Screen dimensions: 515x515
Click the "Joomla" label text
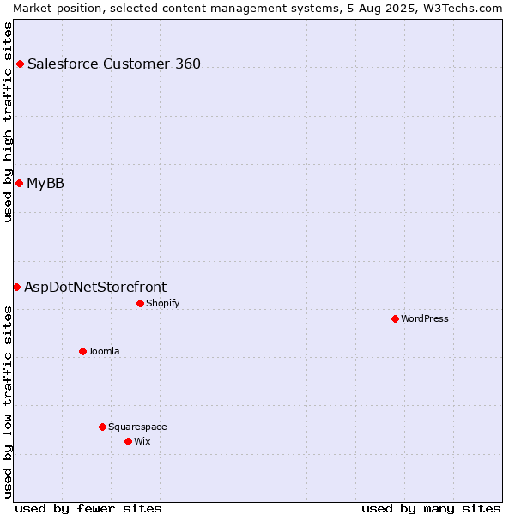click(104, 351)
